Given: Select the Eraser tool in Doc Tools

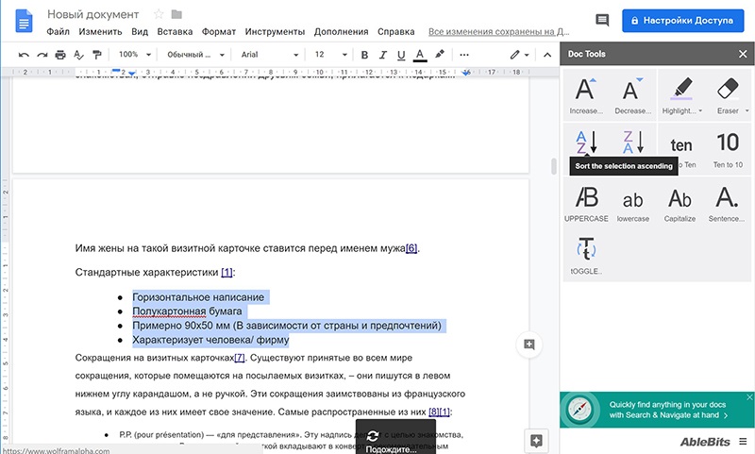Looking at the screenshot, I should 727,96.
